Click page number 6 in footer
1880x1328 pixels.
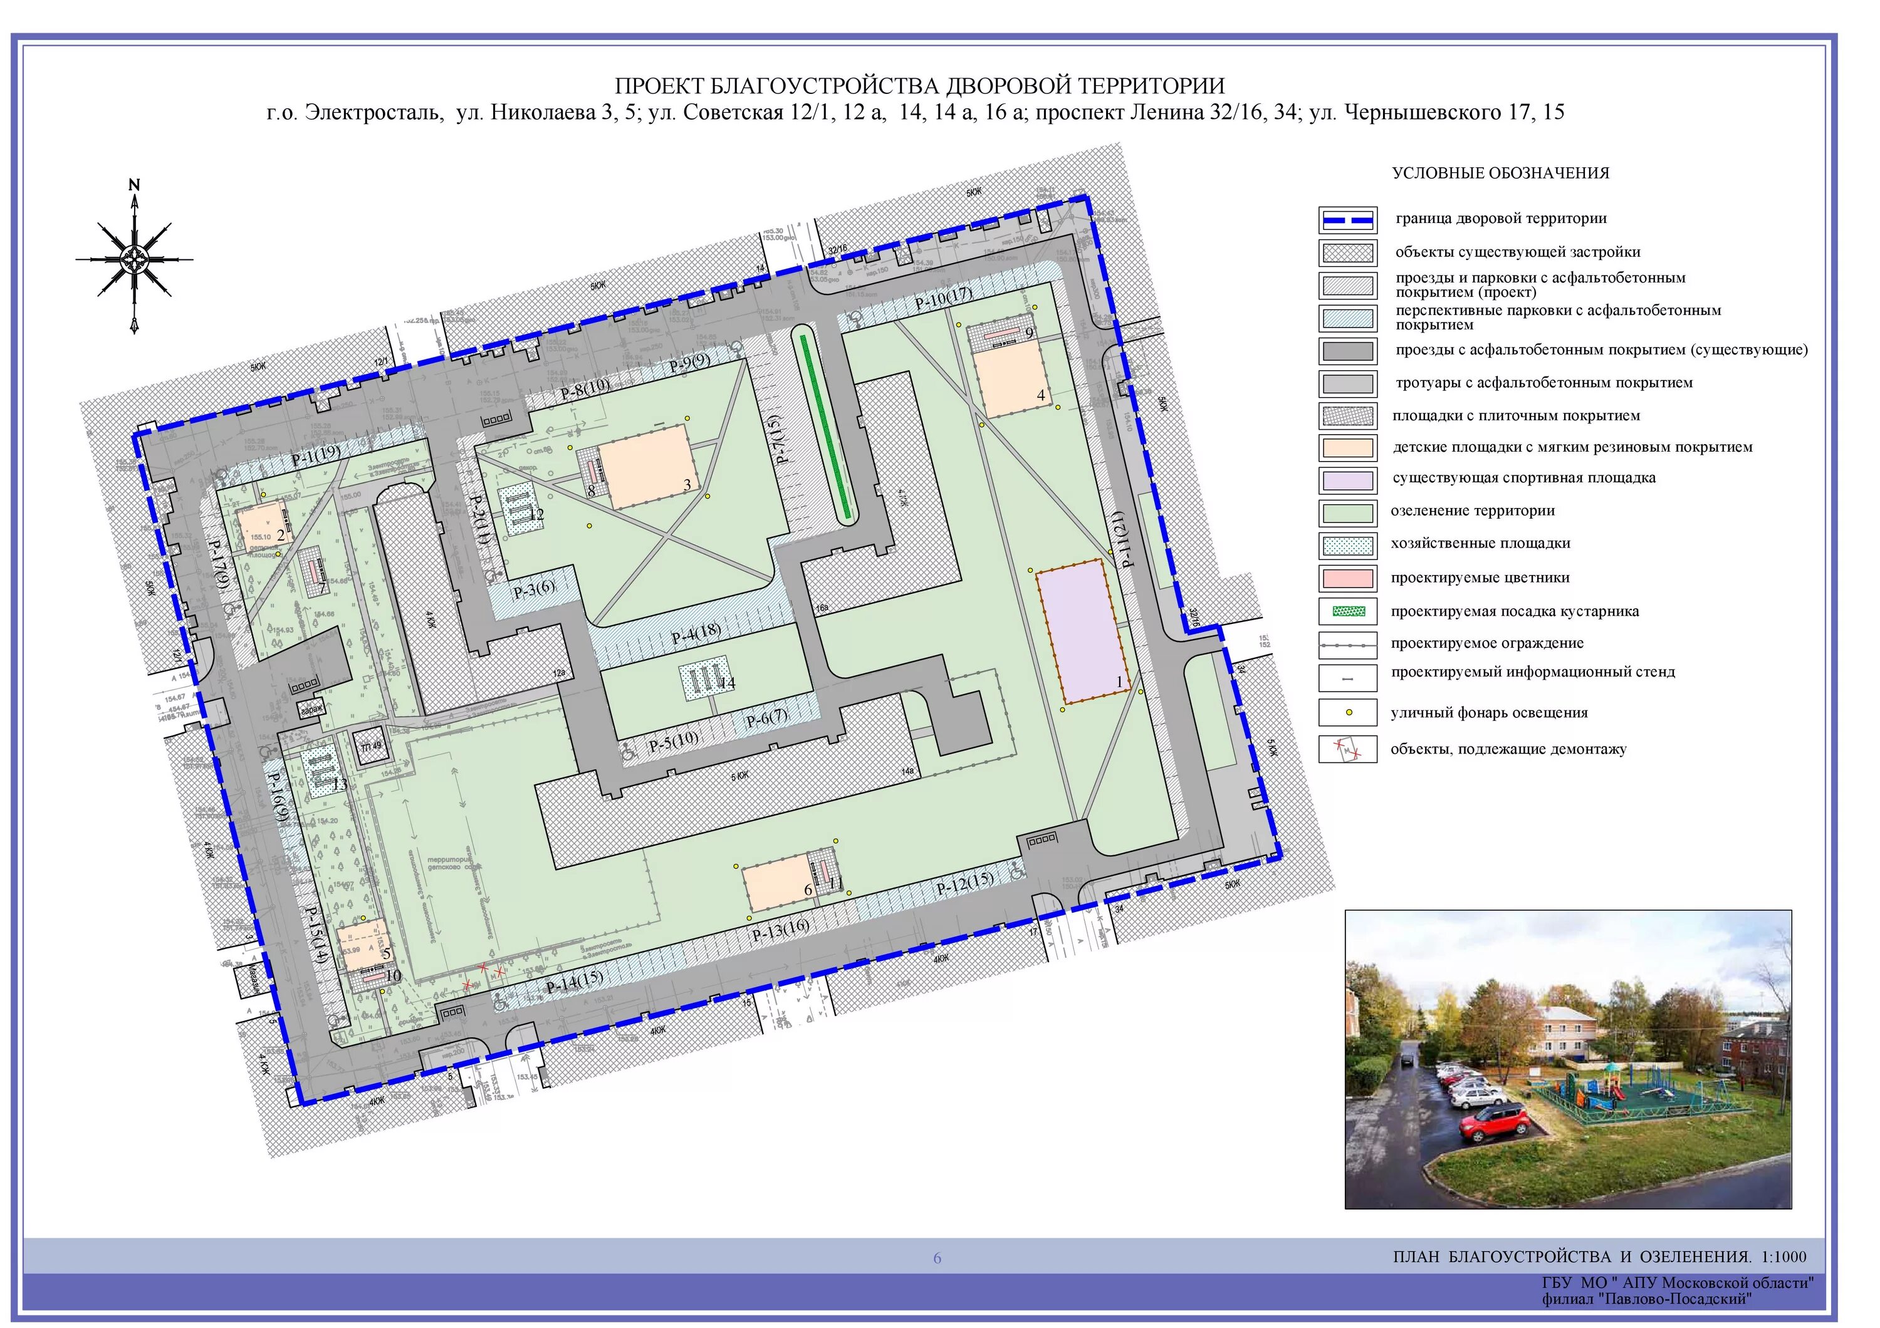point(937,1258)
